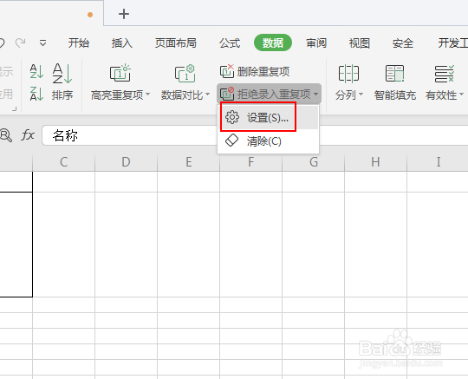Sort ascending A to Z

[x=36, y=71]
